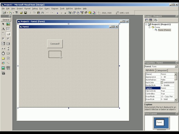This screenshot has height=134, width=179.
Task: Select the PictureBox control tool
Action: (8, 24)
